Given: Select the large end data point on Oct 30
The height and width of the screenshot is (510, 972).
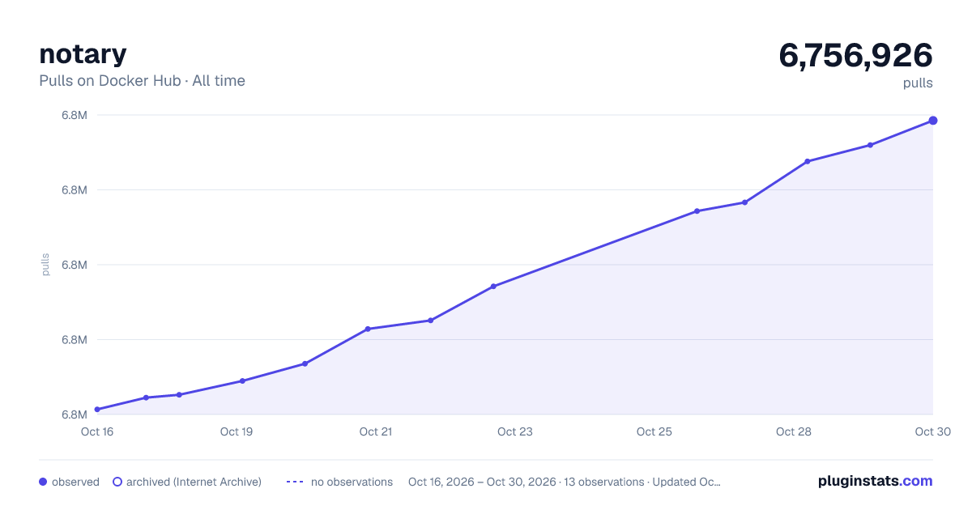Looking at the screenshot, I should 933,121.
